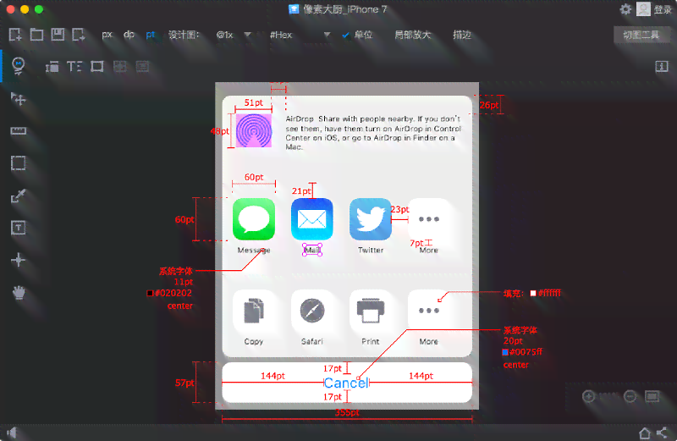Click the megaphone icon in bottom-left corner
The width and height of the screenshot is (677, 441).
(x=12, y=433)
